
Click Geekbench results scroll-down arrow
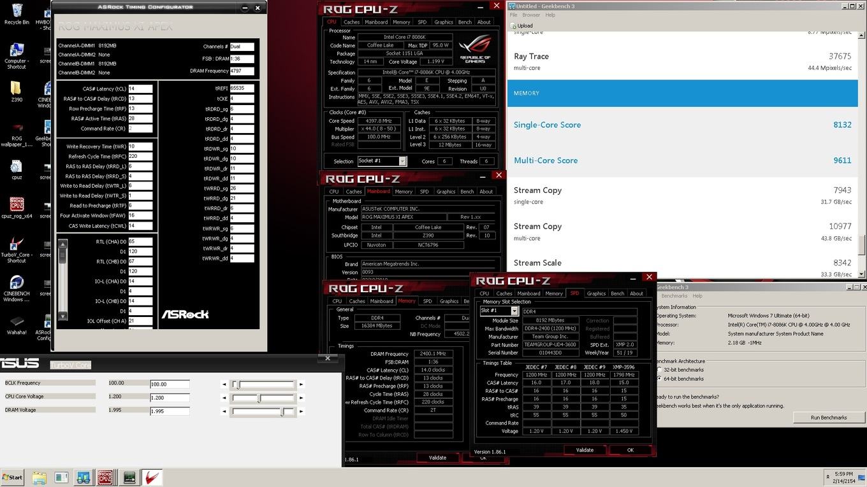point(862,274)
